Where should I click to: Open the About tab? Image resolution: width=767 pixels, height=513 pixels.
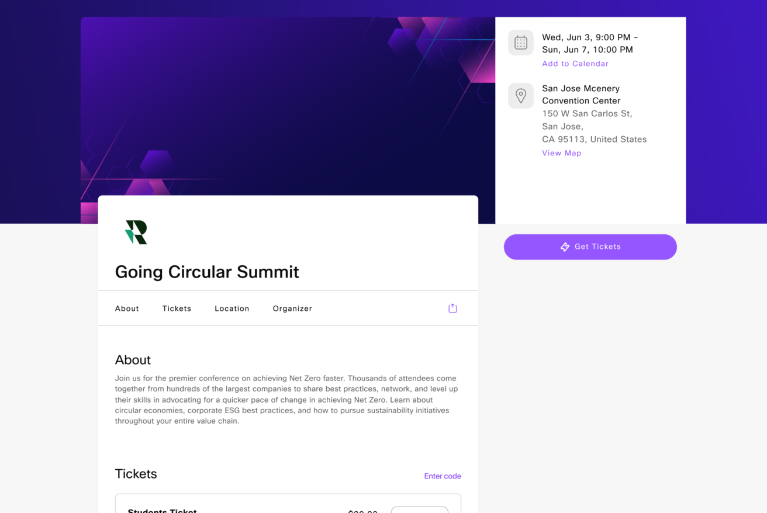(x=127, y=309)
